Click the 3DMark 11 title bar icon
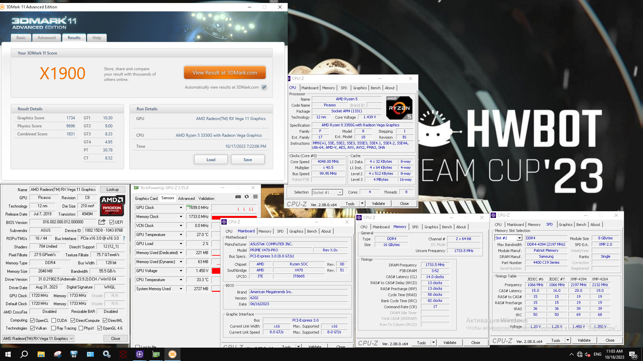Image resolution: width=643 pixels, height=361 pixels. pos(3,7)
